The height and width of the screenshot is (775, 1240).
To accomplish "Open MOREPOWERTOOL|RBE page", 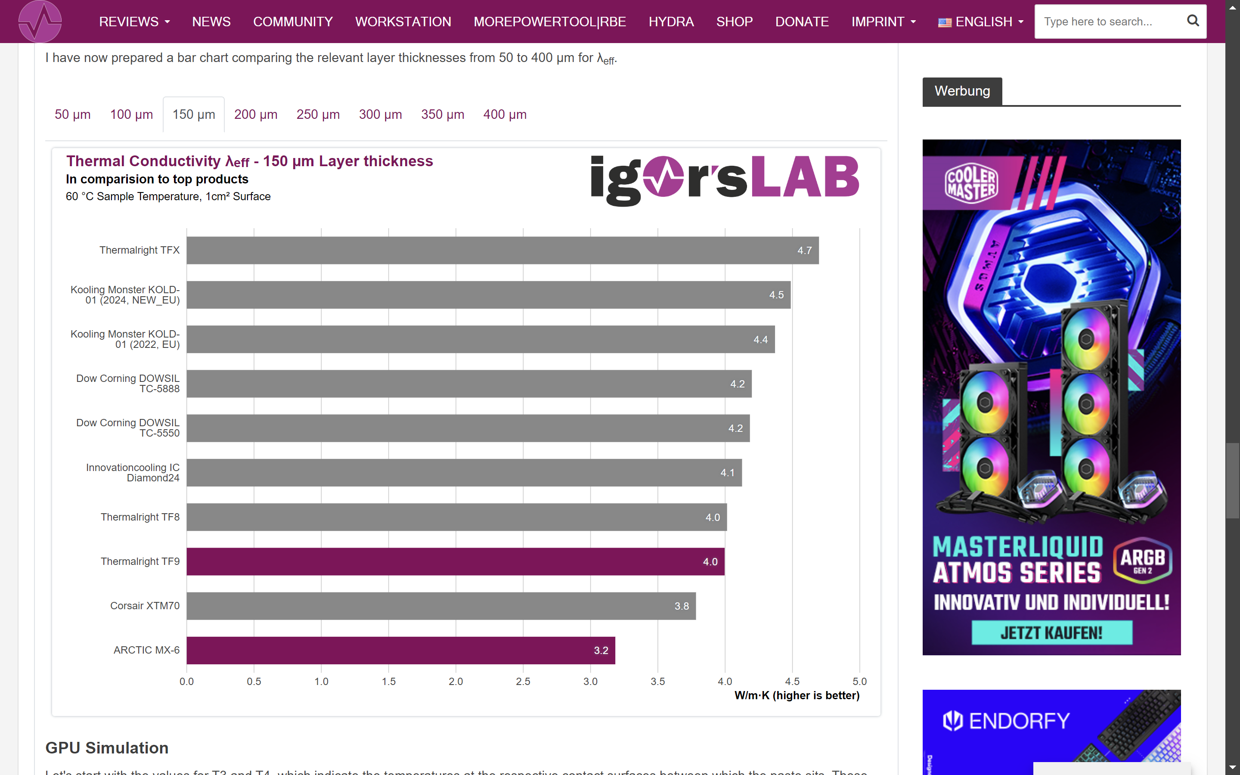I will pyautogui.click(x=549, y=22).
